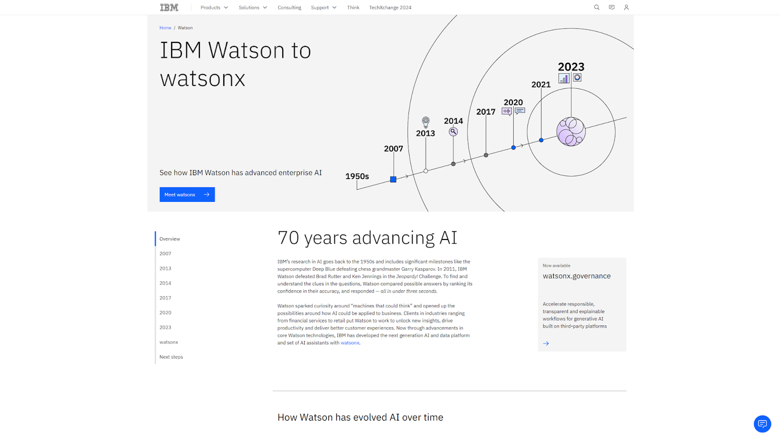Click the purple watsonx sphere graphic
This screenshot has width=780, height=442.
[x=571, y=132]
